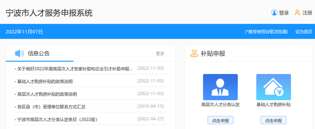This screenshot has width=315, height=129.
Task: Click the [2019-04-15] date entry
Action: pyautogui.click(x=150, y=106)
